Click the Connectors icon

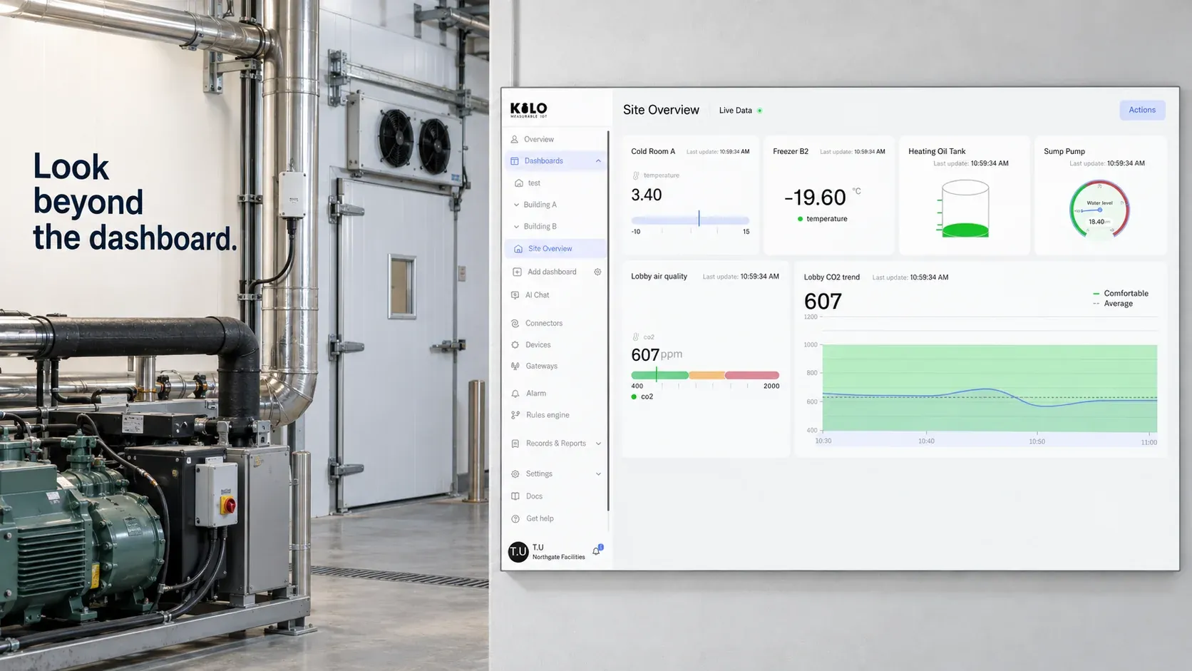point(515,324)
